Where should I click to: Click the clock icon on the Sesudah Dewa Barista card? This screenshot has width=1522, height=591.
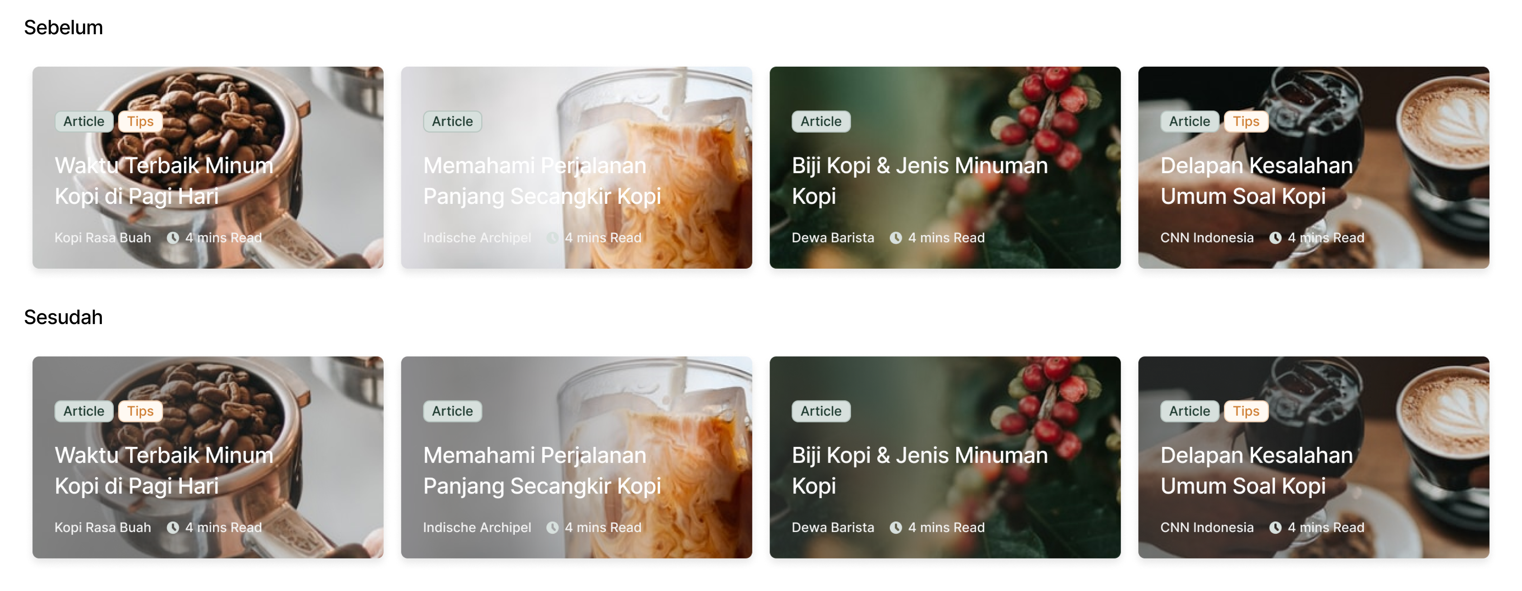pyautogui.click(x=896, y=527)
